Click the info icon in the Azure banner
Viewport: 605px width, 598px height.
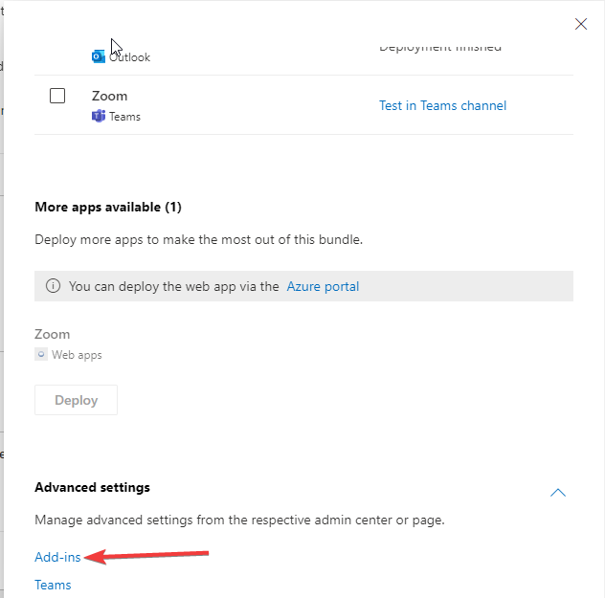tap(53, 286)
